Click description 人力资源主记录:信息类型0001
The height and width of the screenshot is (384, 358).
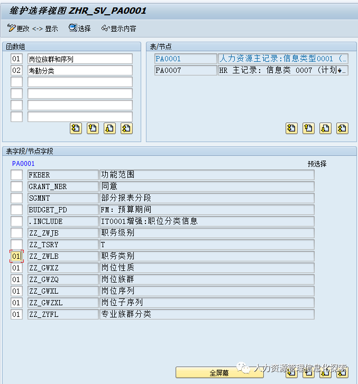click(x=283, y=59)
